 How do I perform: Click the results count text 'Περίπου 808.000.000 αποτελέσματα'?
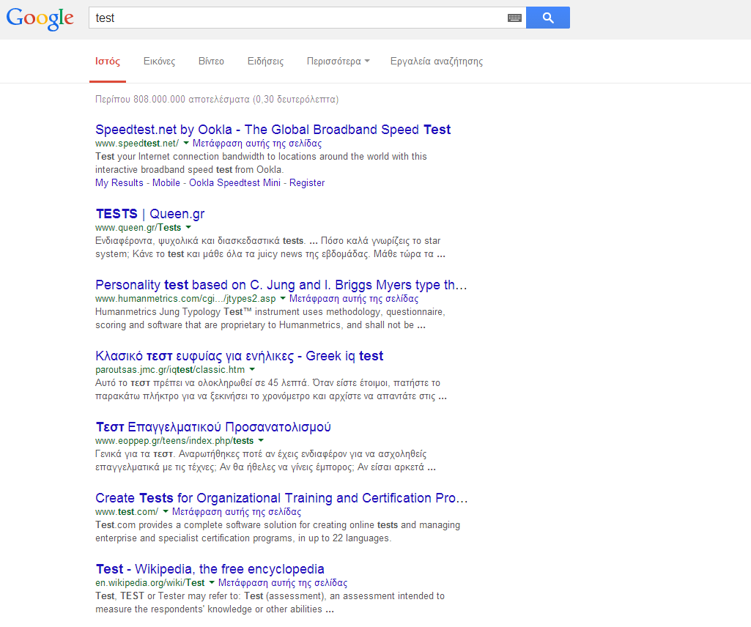[x=172, y=99]
